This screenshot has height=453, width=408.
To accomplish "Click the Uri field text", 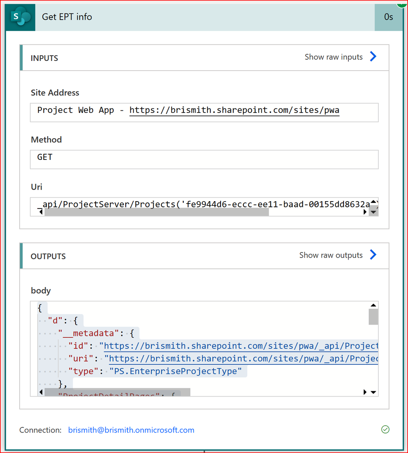I will point(203,204).
